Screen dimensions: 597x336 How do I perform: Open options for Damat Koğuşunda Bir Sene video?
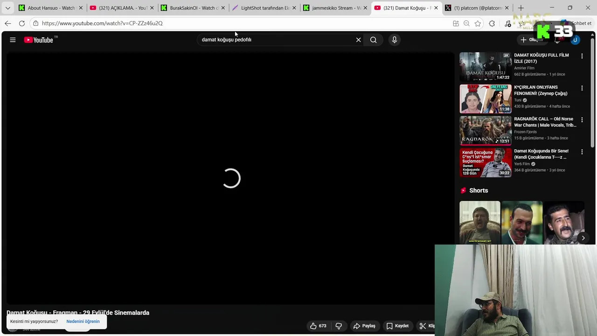582,152
